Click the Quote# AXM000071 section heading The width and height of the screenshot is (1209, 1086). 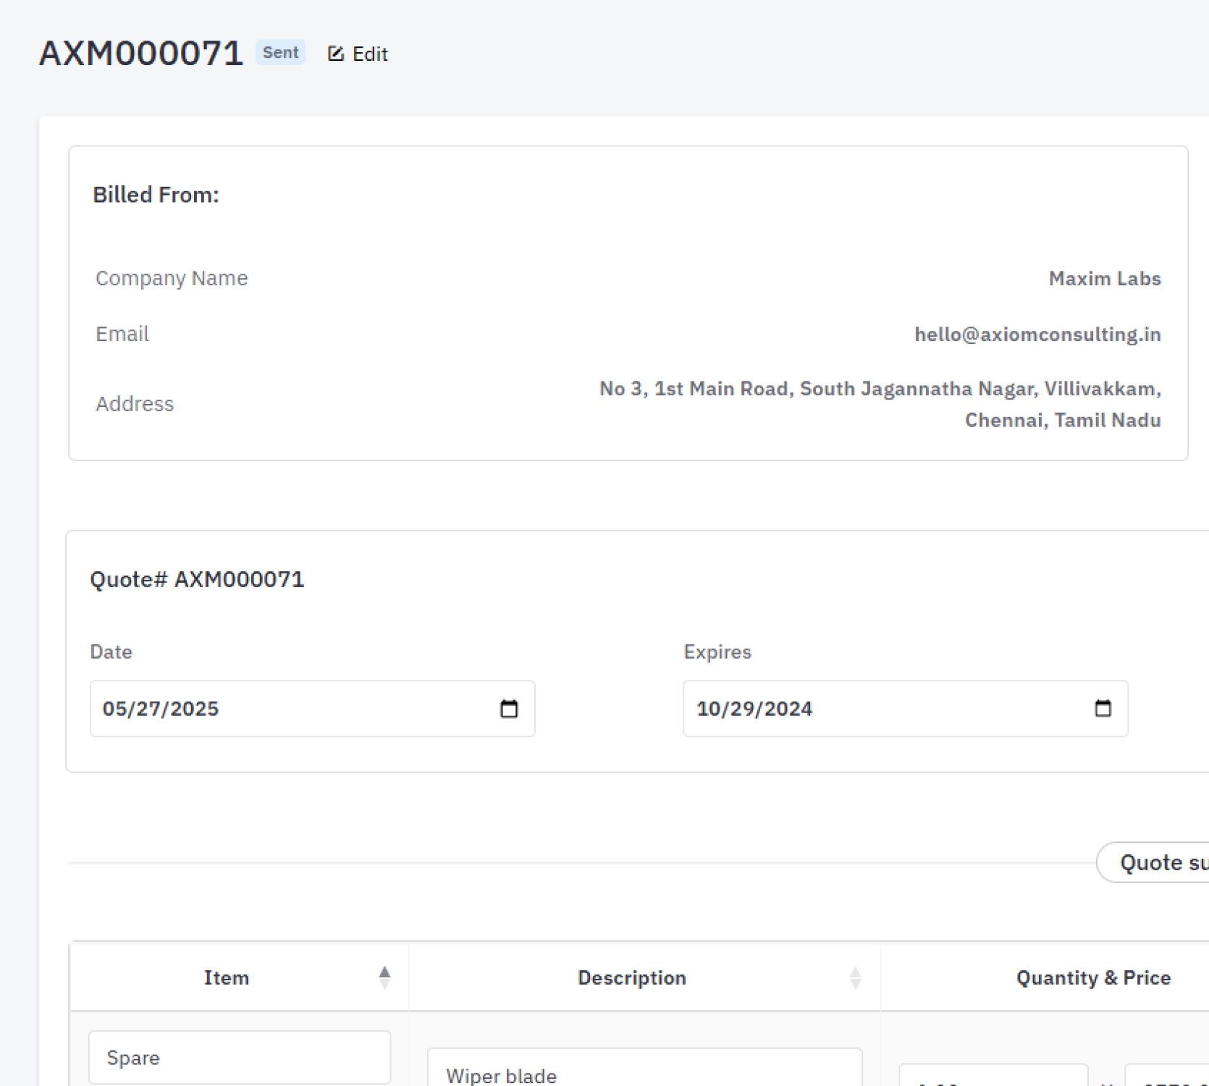(x=197, y=579)
